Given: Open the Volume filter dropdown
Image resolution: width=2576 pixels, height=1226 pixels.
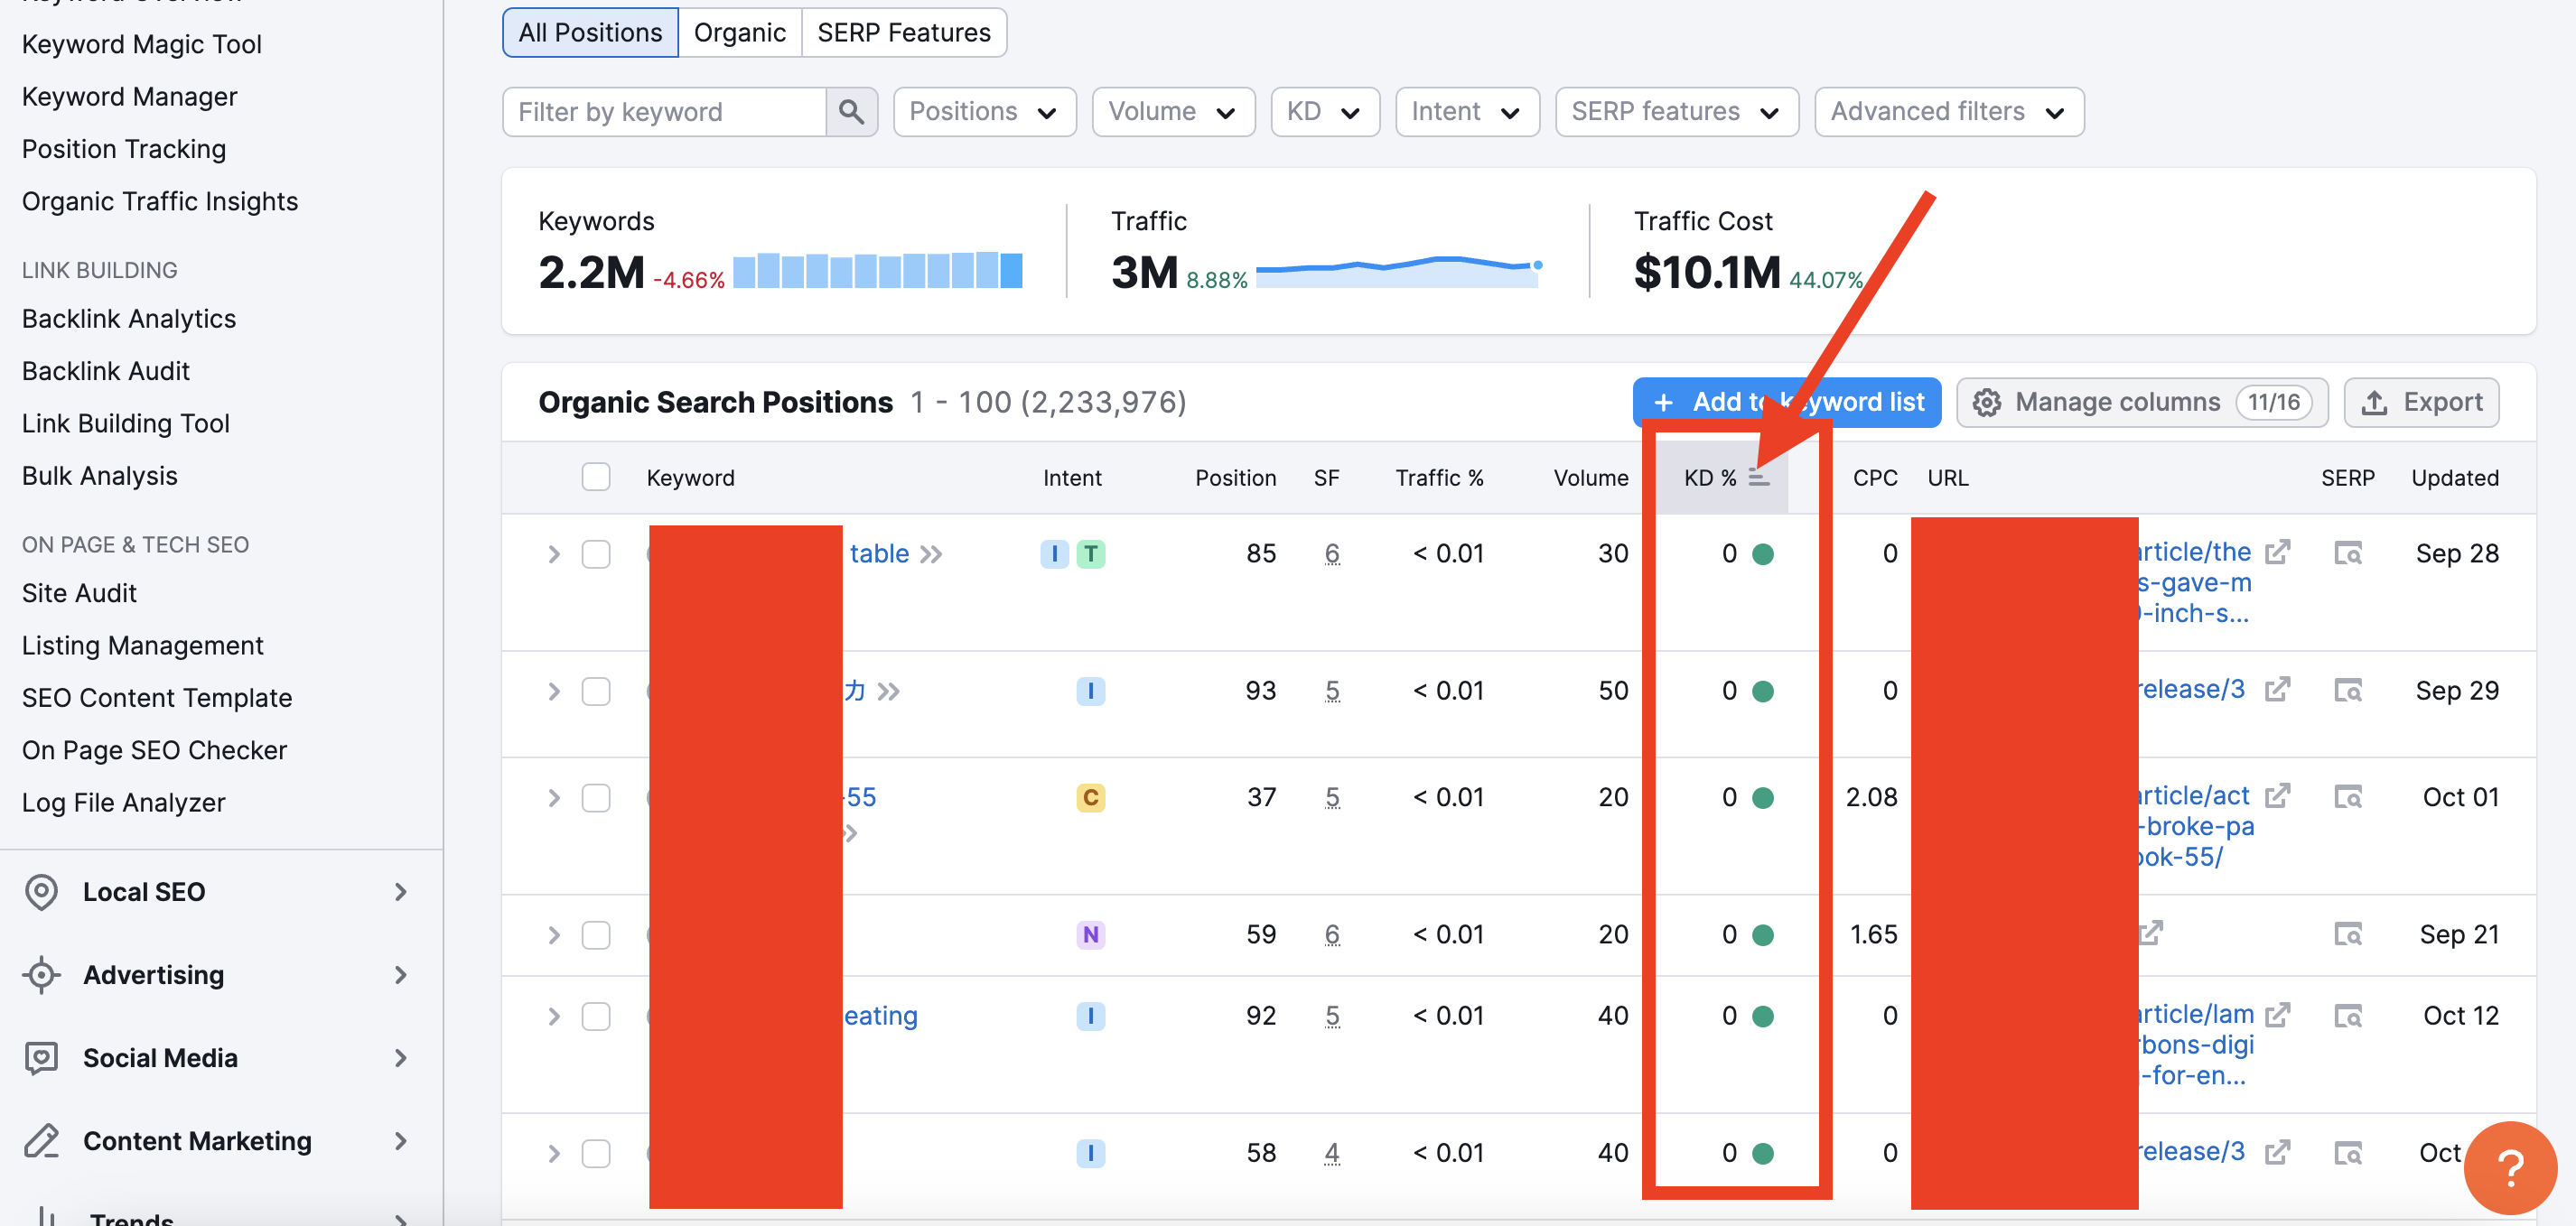Looking at the screenshot, I should 1173,112.
